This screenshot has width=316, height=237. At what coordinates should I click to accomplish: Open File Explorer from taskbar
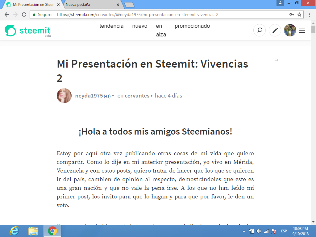pos(33,231)
